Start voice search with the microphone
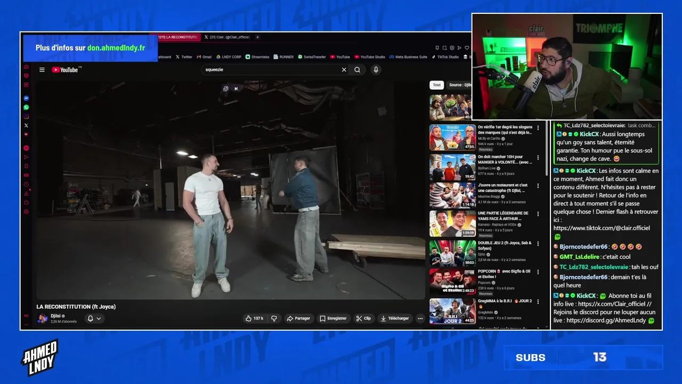This screenshot has width=682, height=384. click(376, 70)
